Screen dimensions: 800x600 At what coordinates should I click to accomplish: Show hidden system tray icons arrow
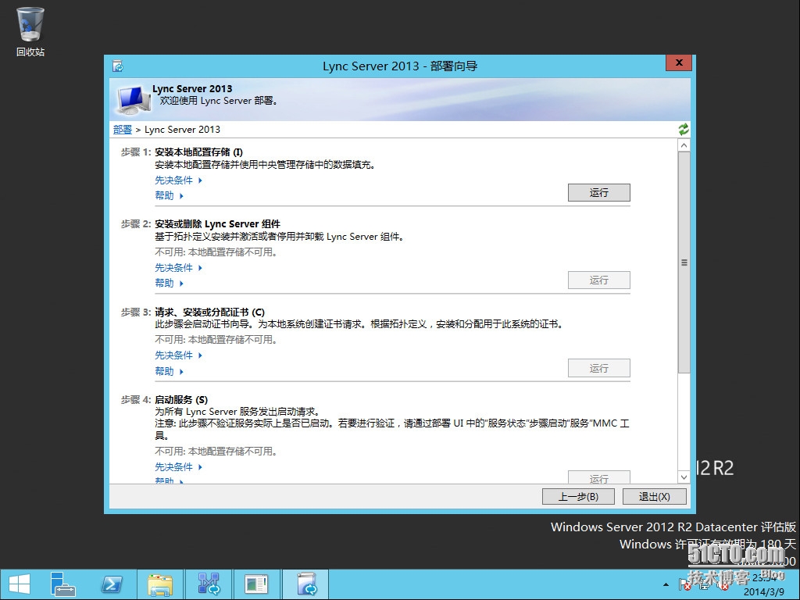pyautogui.click(x=666, y=584)
